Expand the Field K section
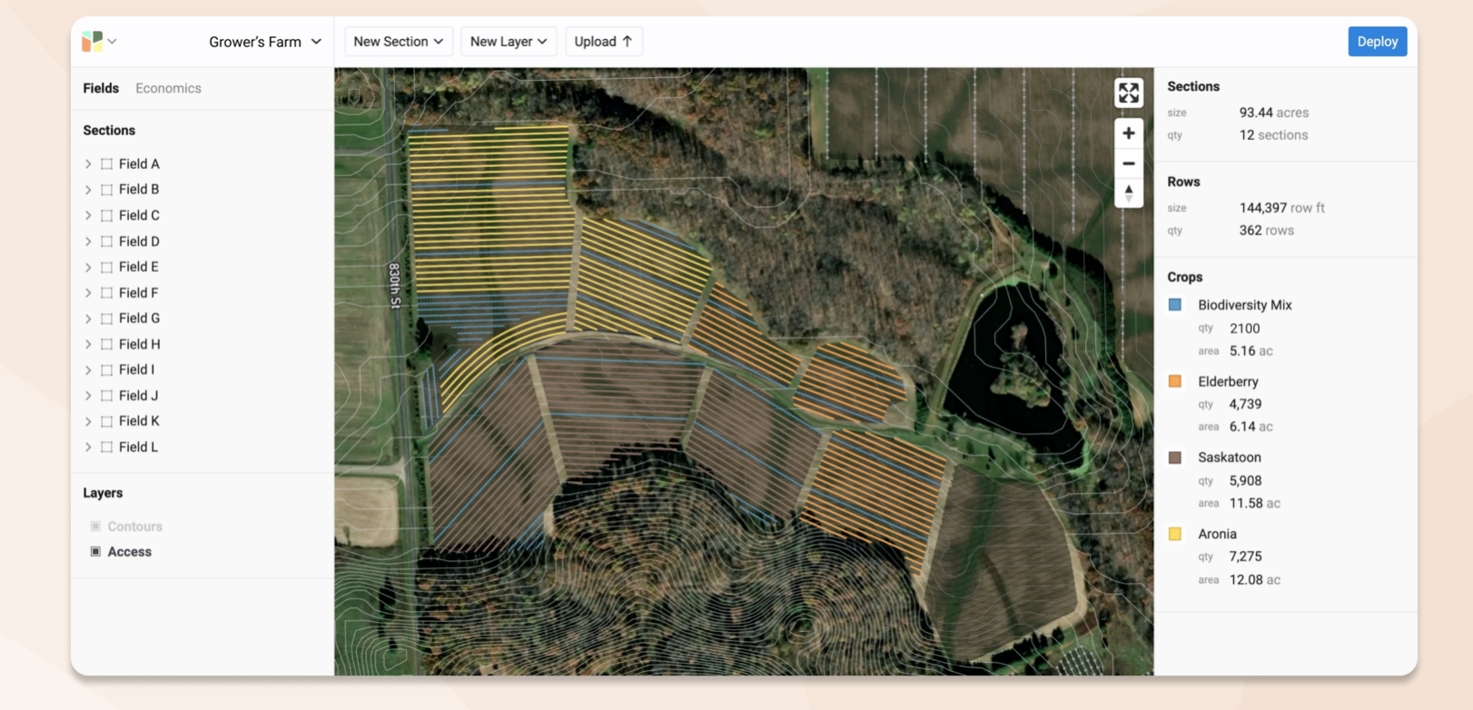Viewport: 1473px width, 710px height. tap(88, 421)
